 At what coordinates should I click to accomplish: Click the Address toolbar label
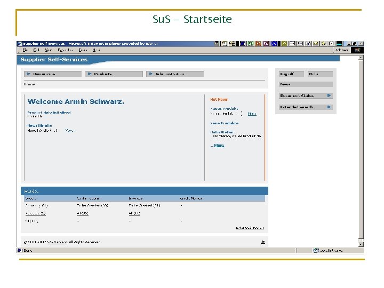[x=342, y=50]
